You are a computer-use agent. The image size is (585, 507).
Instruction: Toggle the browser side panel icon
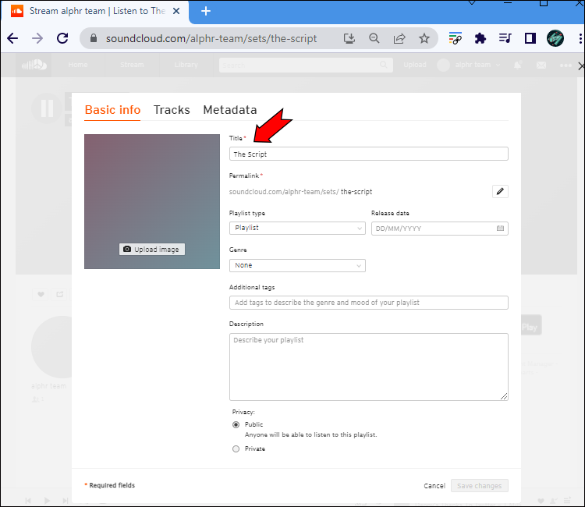point(530,38)
